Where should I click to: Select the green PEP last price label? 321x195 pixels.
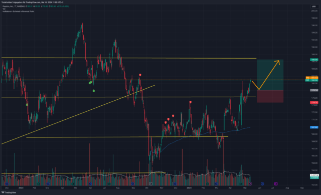[312, 80]
